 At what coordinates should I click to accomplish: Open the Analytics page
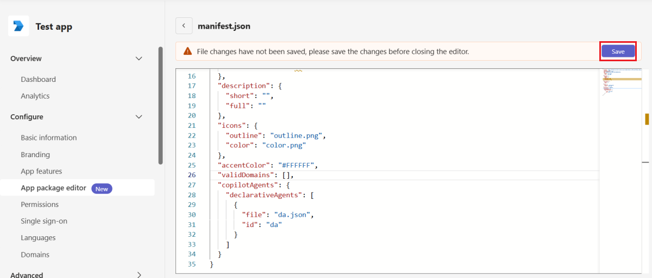35,96
